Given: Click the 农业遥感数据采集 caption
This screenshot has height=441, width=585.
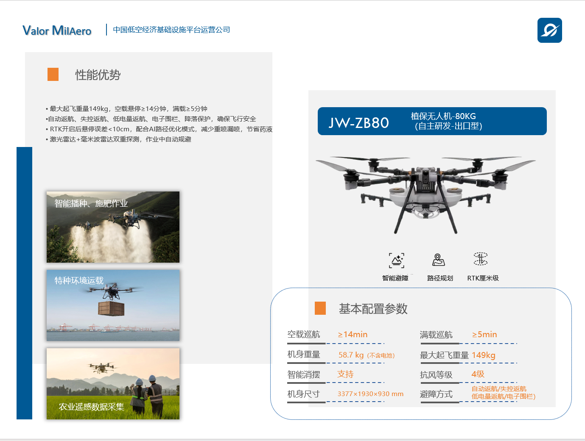Looking at the screenshot, I should [x=92, y=407].
